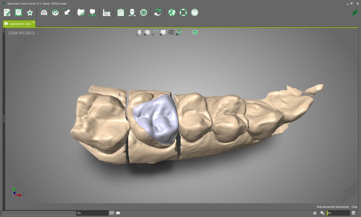This screenshot has height=217, width=361.
Task: Click the memory usage bar showing 6%
Action: pyautogui.click(x=338, y=213)
